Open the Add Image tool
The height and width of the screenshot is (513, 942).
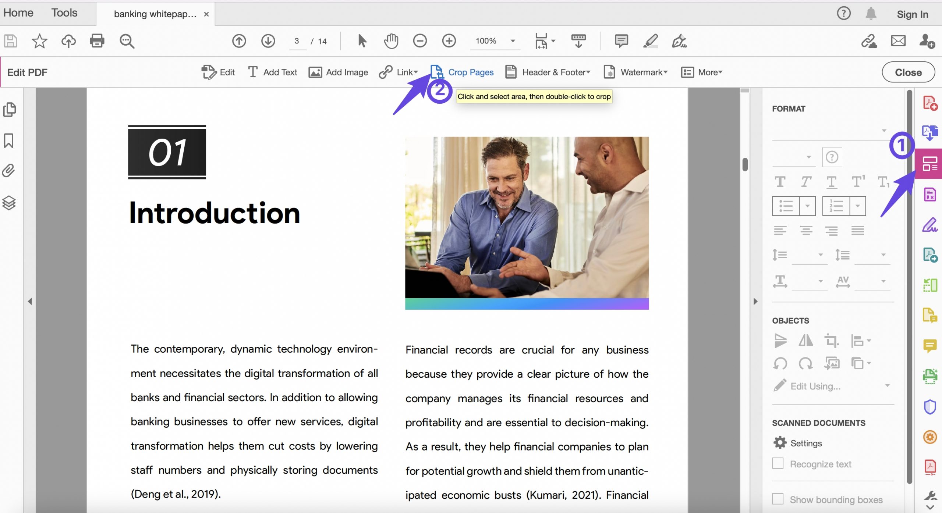338,72
